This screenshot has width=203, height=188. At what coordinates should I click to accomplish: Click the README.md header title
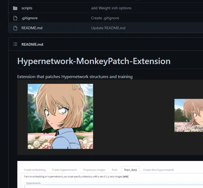32,45
